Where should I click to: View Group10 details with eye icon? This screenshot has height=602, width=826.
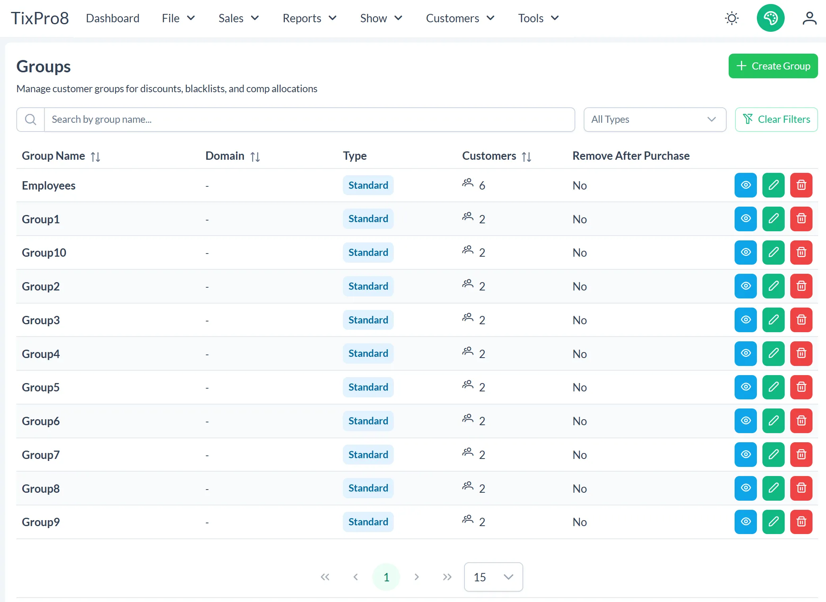(x=745, y=252)
